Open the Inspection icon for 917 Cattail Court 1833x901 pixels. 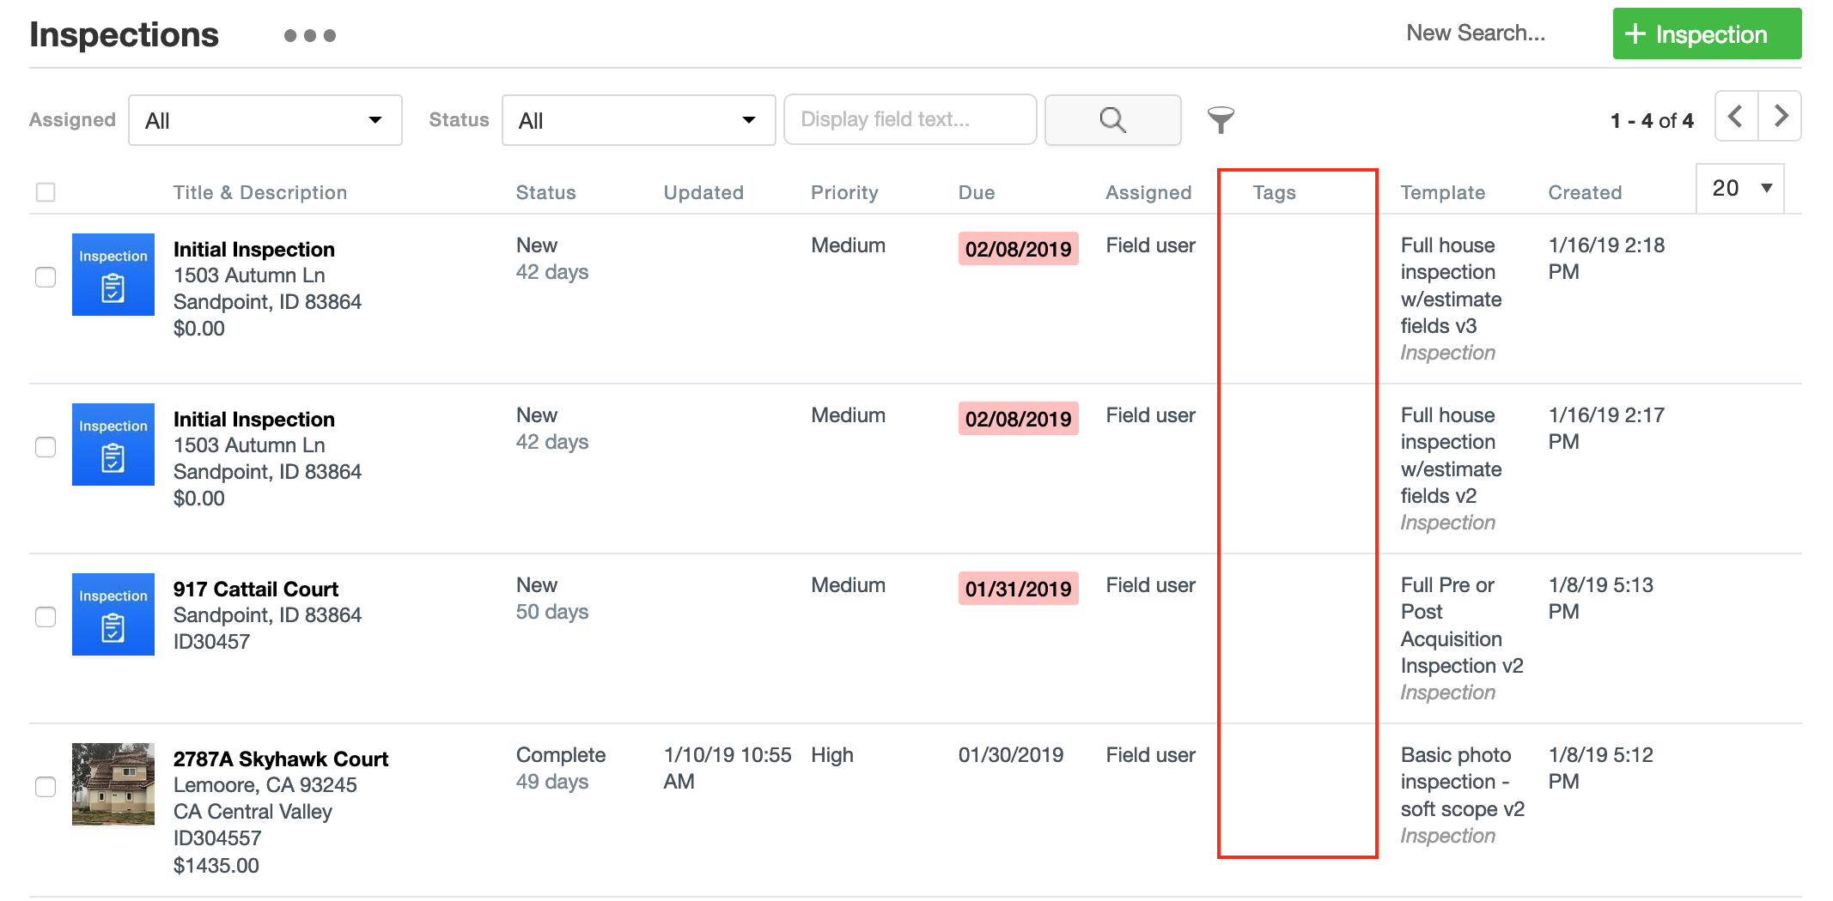pyautogui.click(x=113, y=614)
